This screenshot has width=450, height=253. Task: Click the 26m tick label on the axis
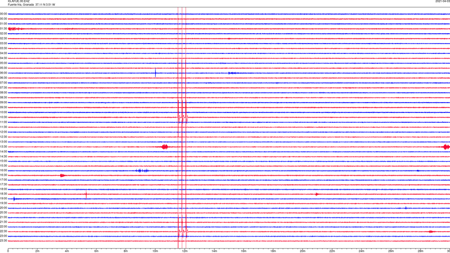391,251
